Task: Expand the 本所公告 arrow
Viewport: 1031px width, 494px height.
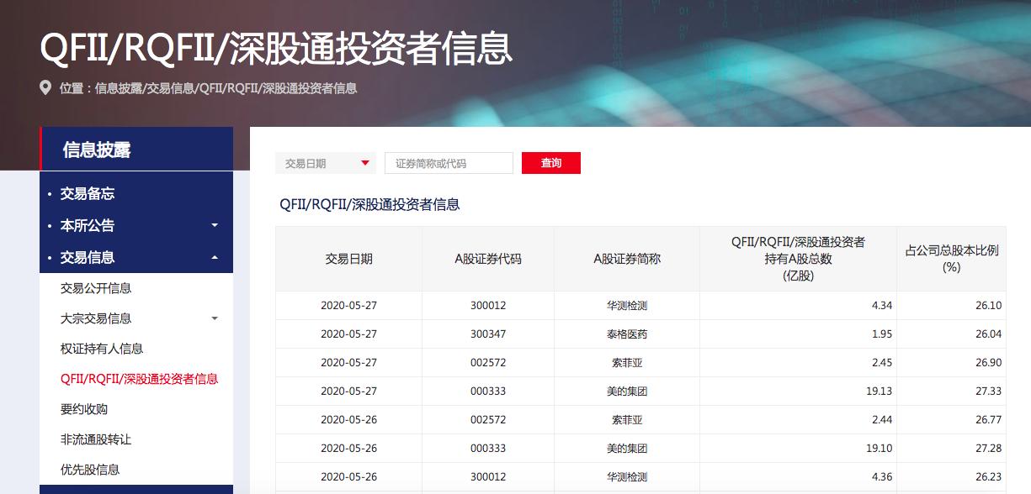Action: (x=215, y=225)
